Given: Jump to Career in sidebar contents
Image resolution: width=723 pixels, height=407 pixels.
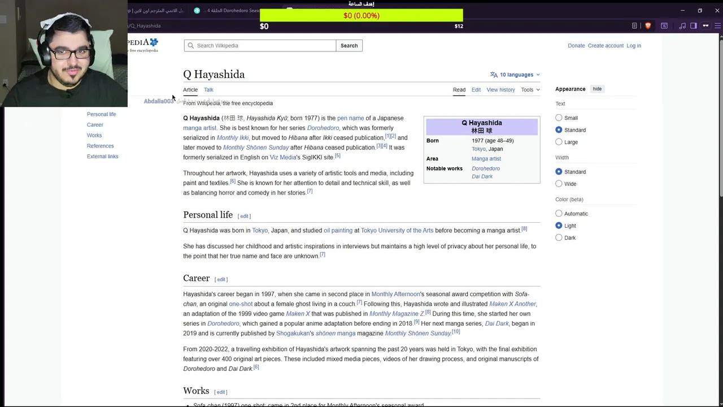Looking at the screenshot, I should click(95, 125).
